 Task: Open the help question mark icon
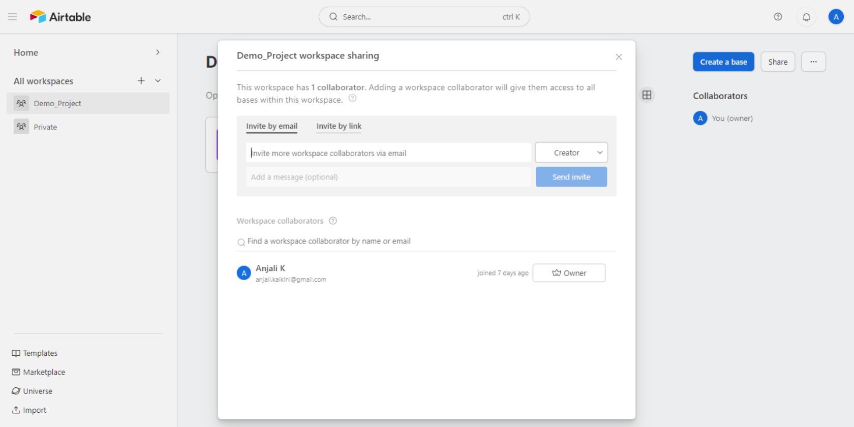(x=778, y=17)
